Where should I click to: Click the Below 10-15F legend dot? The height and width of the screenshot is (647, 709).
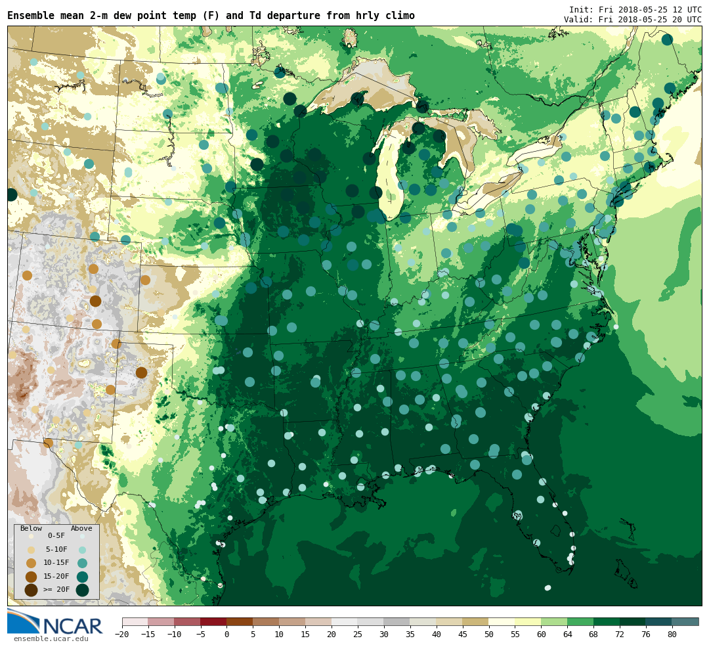click(32, 564)
